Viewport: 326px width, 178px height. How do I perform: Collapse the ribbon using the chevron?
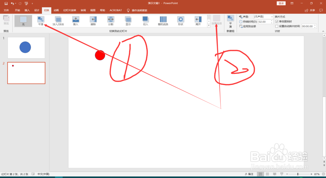pyautogui.click(x=323, y=31)
